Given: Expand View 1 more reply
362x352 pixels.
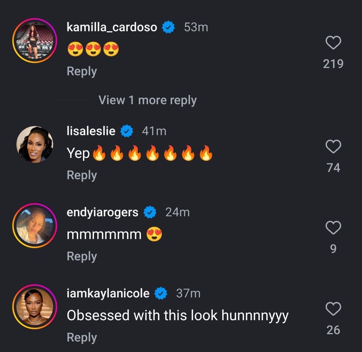Looking at the screenshot, I should [x=147, y=100].
